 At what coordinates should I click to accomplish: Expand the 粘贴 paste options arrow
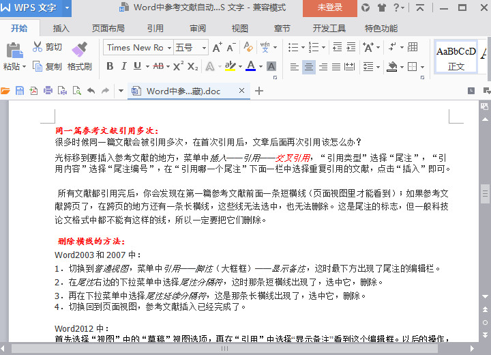(x=24, y=66)
